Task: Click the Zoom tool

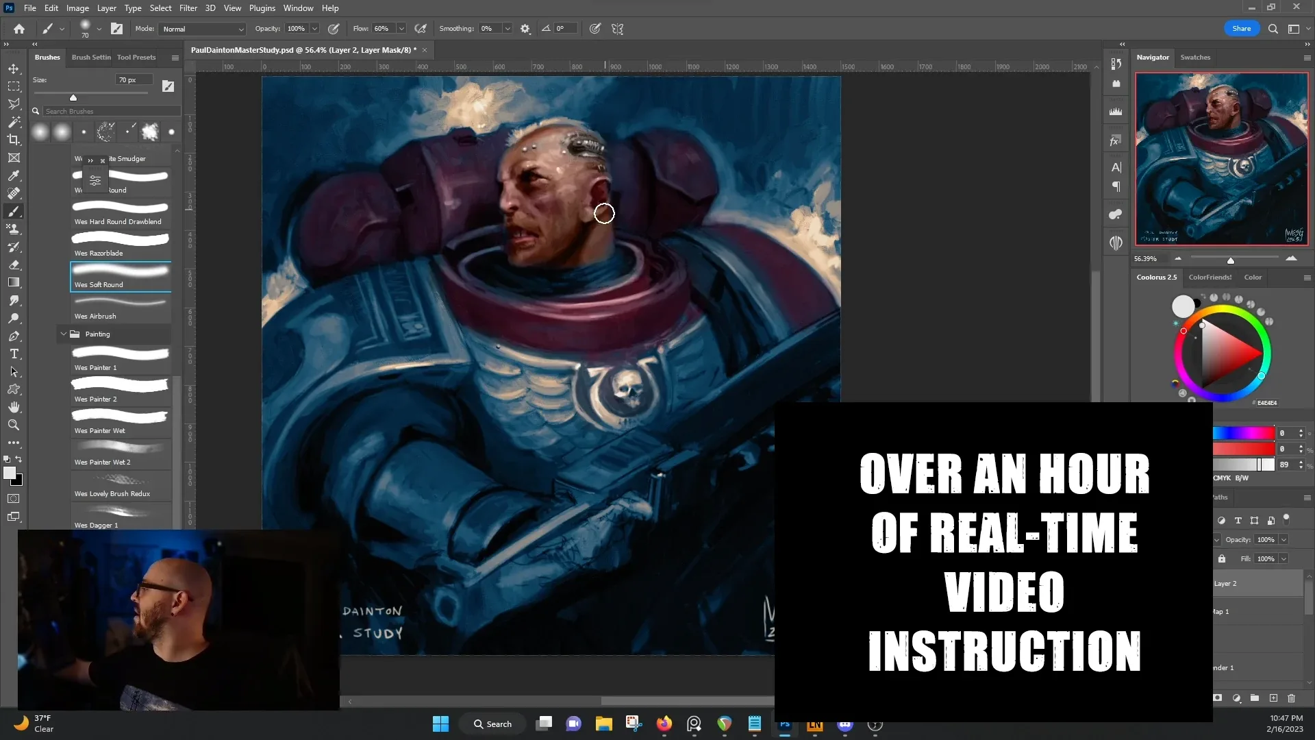Action: [14, 425]
